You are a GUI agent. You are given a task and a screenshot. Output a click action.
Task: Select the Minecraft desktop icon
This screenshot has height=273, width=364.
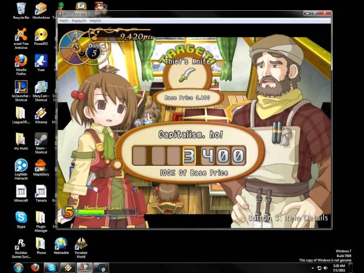click(21, 193)
